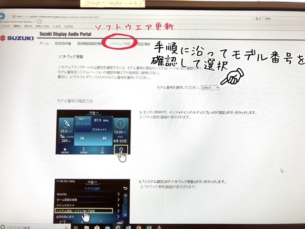Viewport: 305px width, 229px height.
Task: Open the address bar autocomplete dropdown arrow
Action: [x=254, y=18]
